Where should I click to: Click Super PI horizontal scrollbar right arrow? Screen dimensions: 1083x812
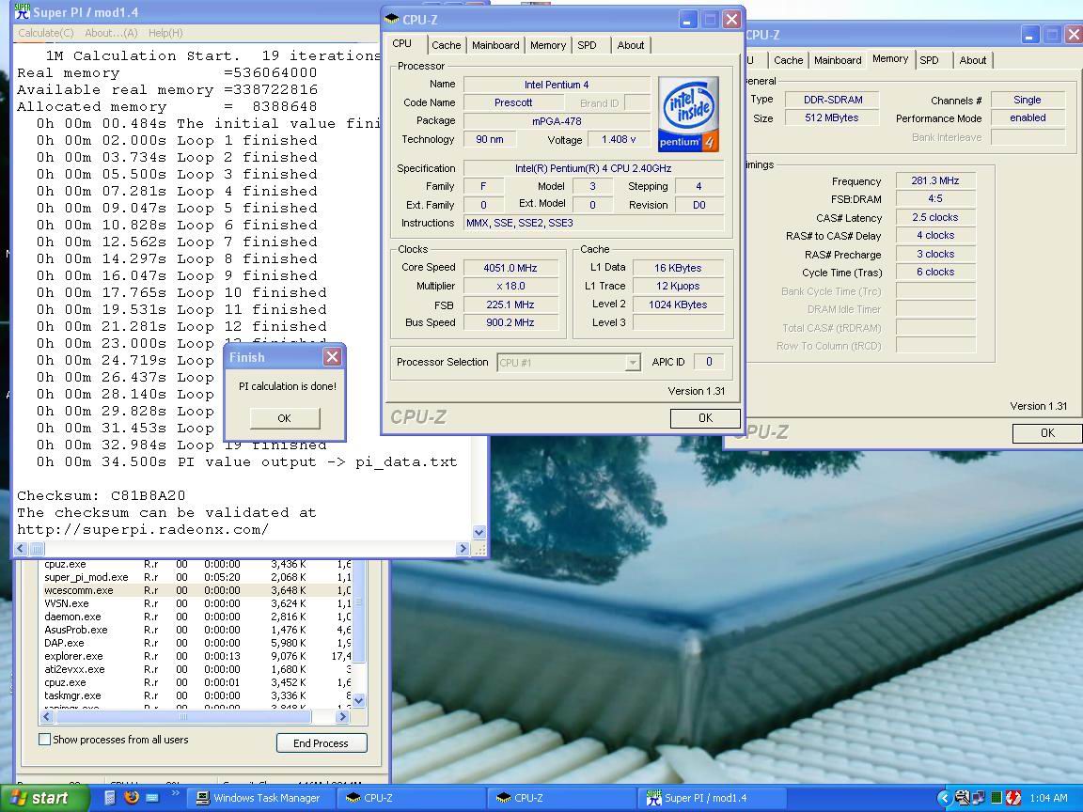(x=463, y=549)
